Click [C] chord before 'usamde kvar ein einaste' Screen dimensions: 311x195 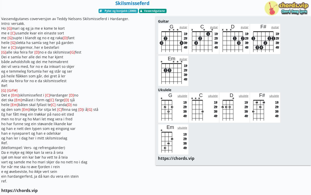coord(13,33)
